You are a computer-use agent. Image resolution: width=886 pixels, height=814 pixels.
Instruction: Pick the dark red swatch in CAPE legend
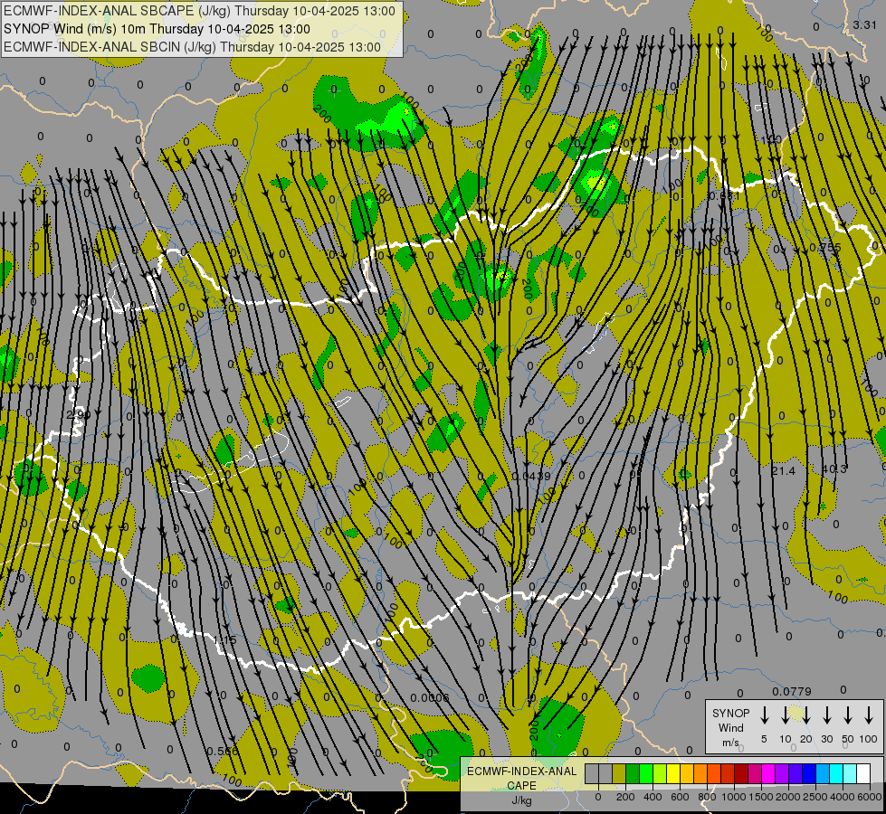pyautogui.click(x=741, y=773)
